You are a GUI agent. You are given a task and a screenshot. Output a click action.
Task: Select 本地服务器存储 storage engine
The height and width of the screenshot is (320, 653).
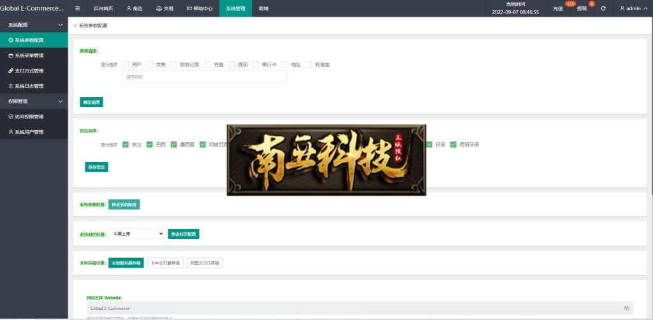tap(126, 263)
